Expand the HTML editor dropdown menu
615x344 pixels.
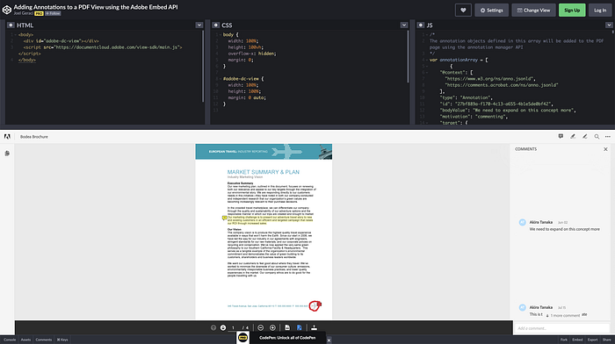tap(199, 25)
